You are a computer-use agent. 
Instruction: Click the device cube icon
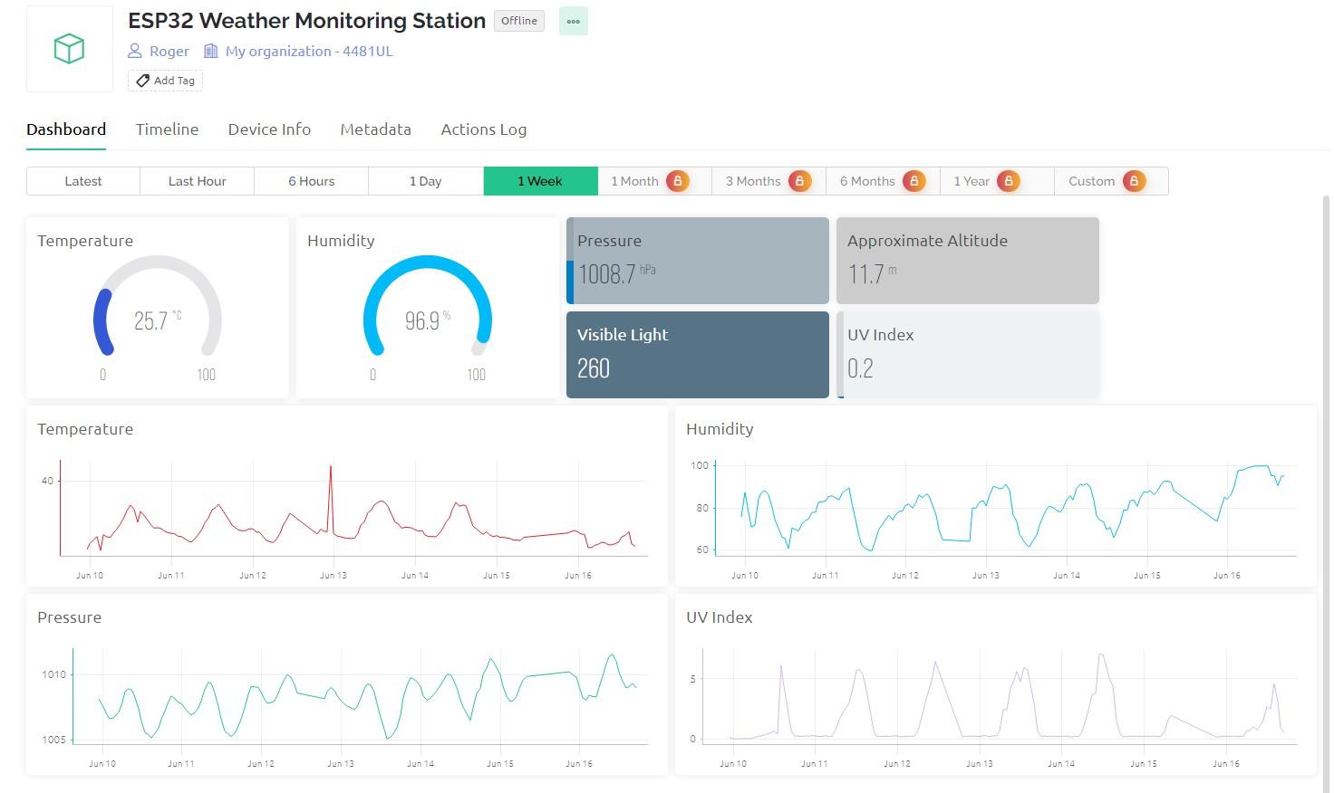70,49
